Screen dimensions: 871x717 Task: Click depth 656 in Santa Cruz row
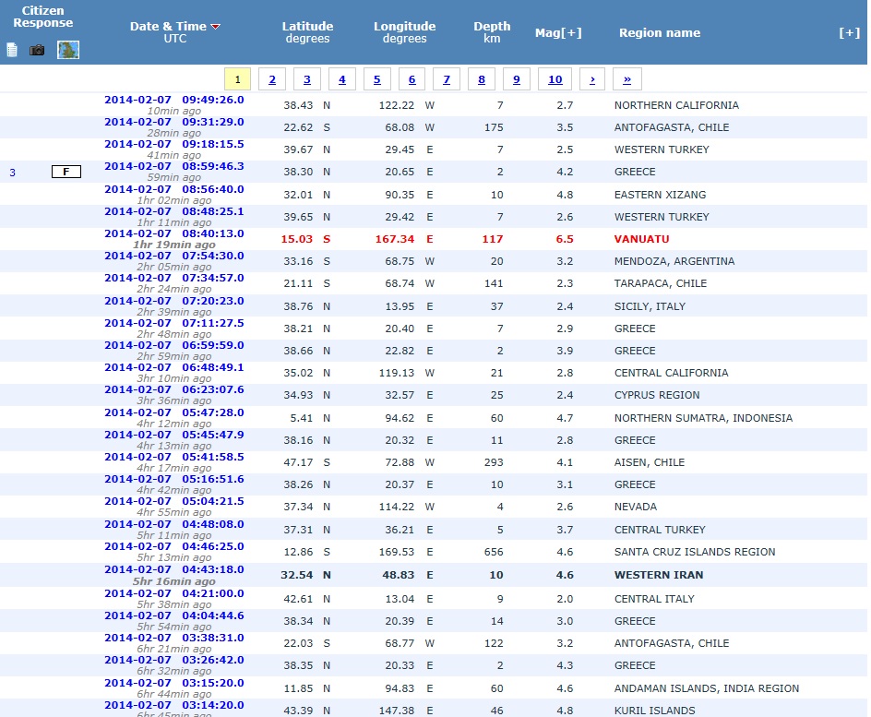[494, 552]
